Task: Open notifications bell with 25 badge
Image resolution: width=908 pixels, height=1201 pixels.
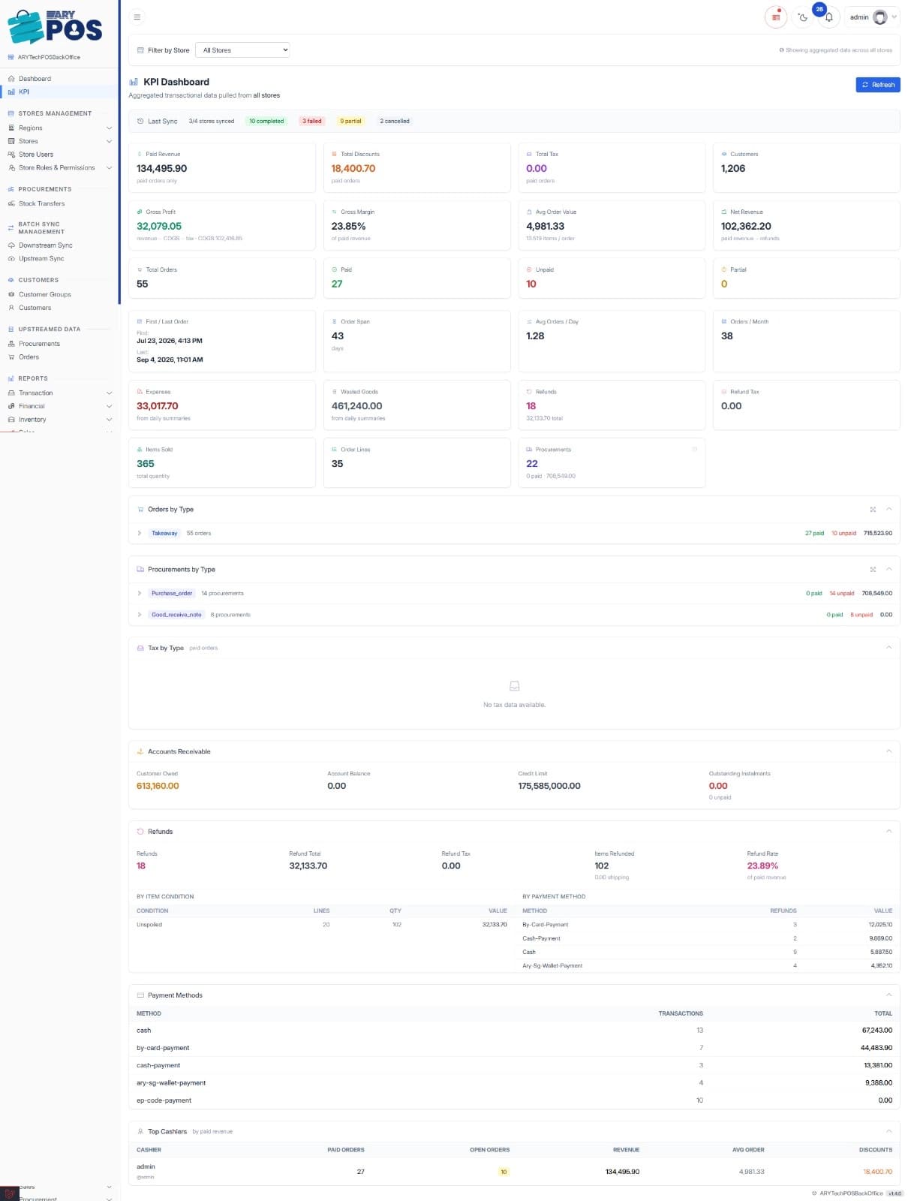Action: click(828, 17)
